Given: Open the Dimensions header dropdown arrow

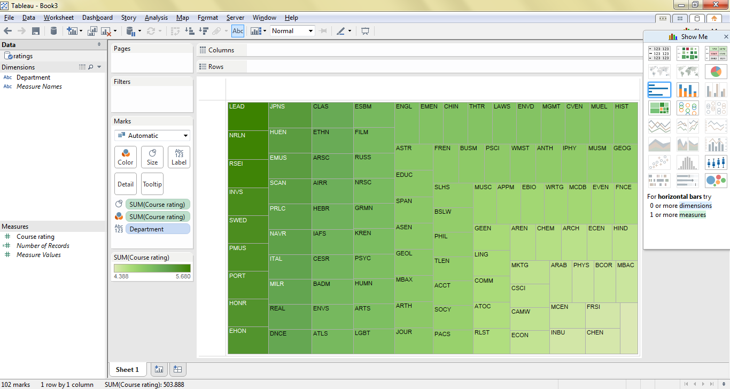Looking at the screenshot, I should [99, 67].
